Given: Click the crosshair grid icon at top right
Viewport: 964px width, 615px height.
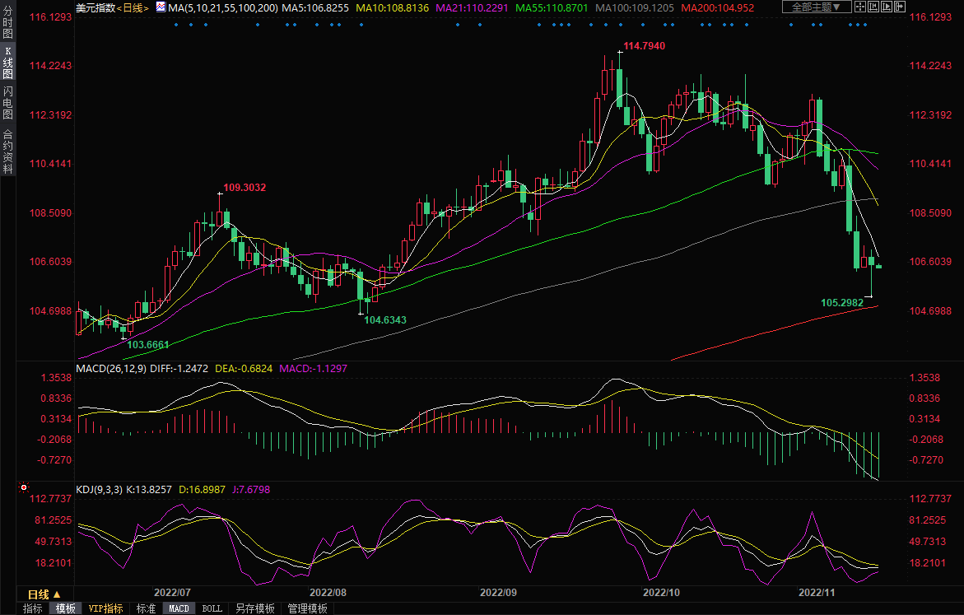Looking at the screenshot, I should (861, 7).
